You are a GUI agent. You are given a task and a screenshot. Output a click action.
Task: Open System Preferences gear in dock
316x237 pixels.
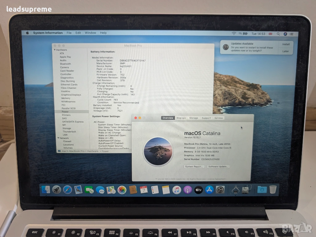[220, 190]
